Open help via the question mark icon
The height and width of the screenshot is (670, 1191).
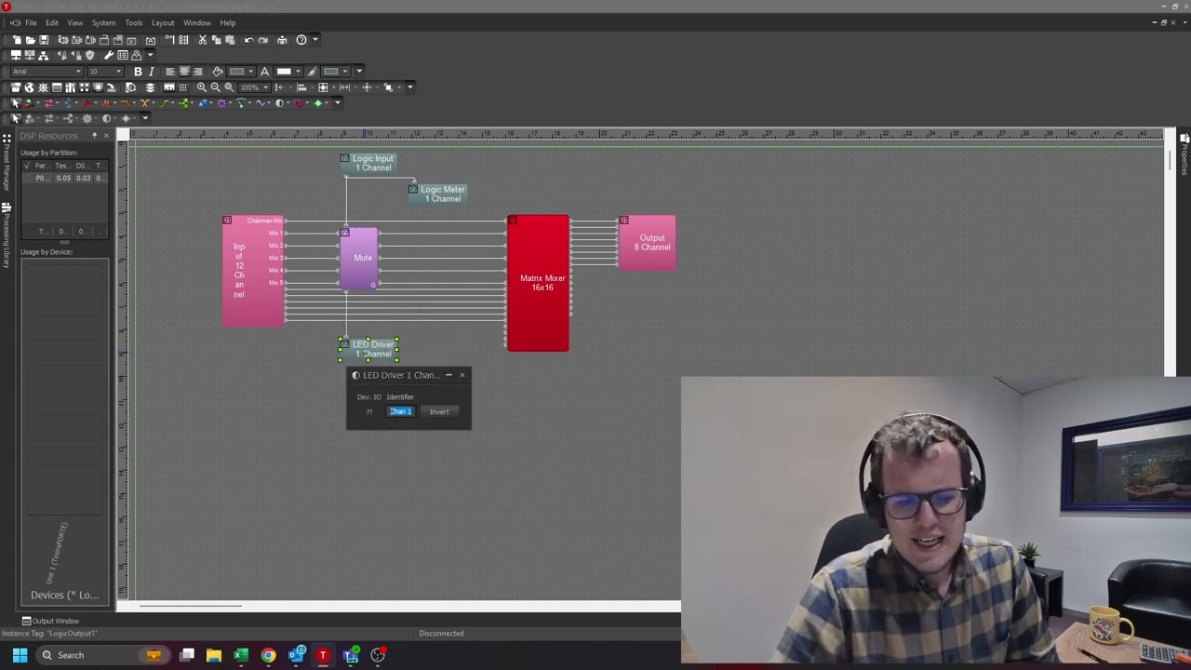pos(301,40)
